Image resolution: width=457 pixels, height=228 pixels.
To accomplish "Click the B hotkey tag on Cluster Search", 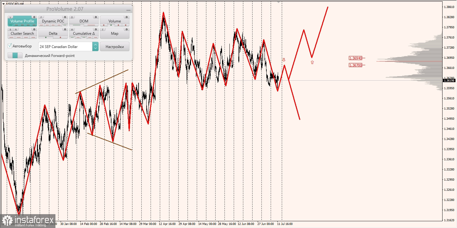I will 10,30.
